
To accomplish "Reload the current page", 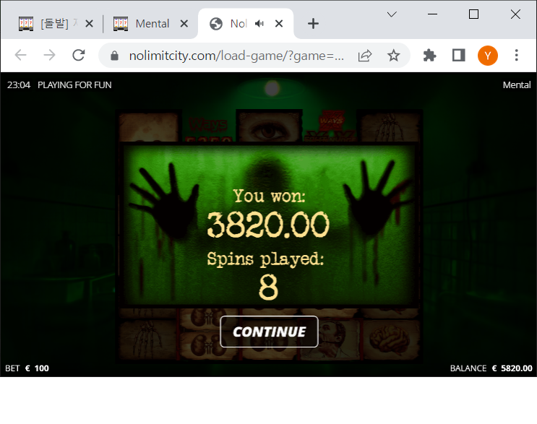I will 79,55.
